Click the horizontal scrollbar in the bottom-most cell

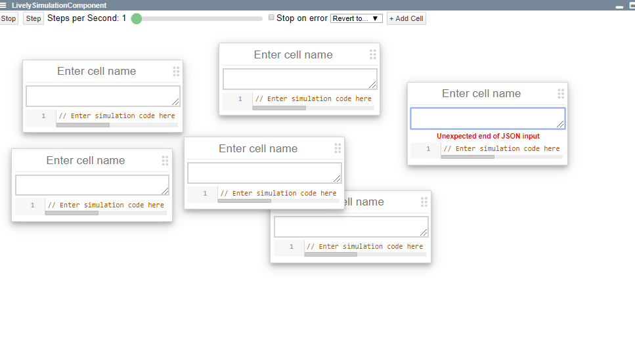[331, 254]
